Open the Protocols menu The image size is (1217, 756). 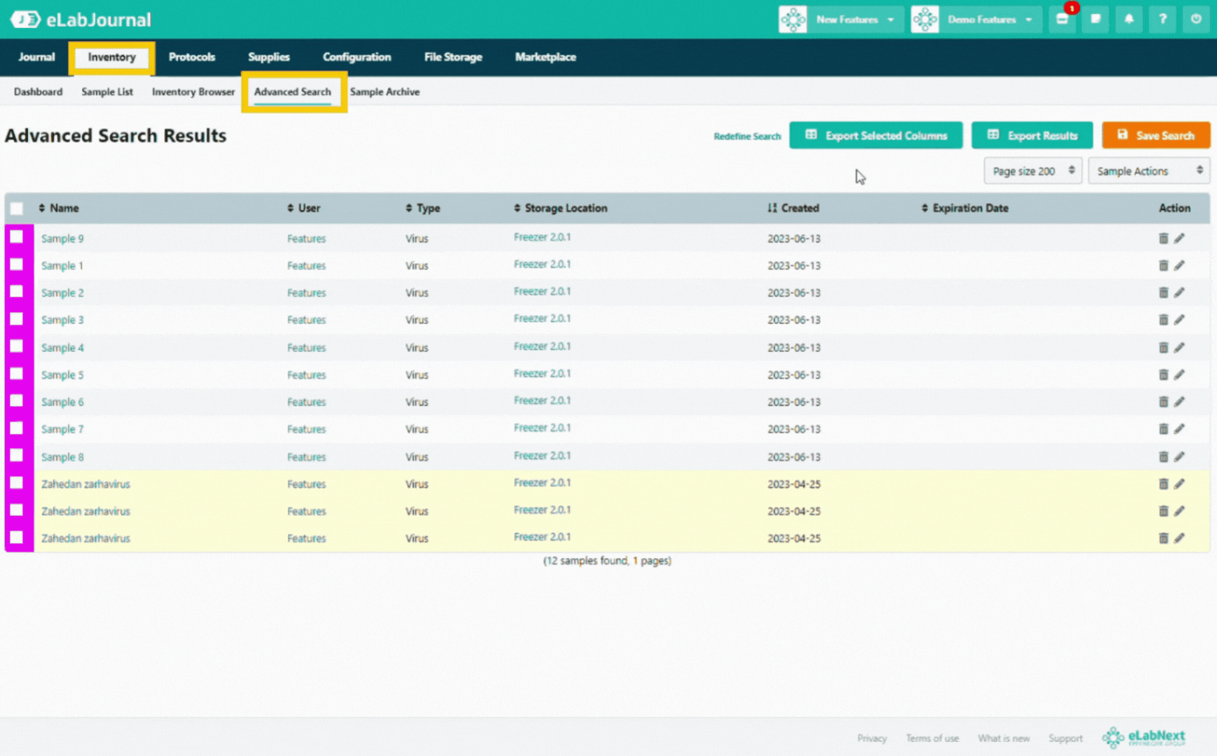point(192,57)
